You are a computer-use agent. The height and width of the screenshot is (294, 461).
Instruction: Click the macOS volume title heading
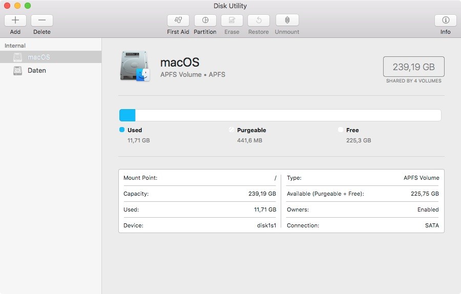coord(180,62)
